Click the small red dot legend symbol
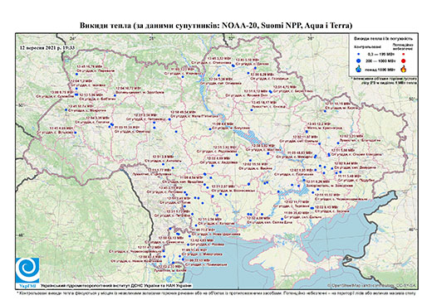Viewport: 432px width, 305px height. click(404, 55)
